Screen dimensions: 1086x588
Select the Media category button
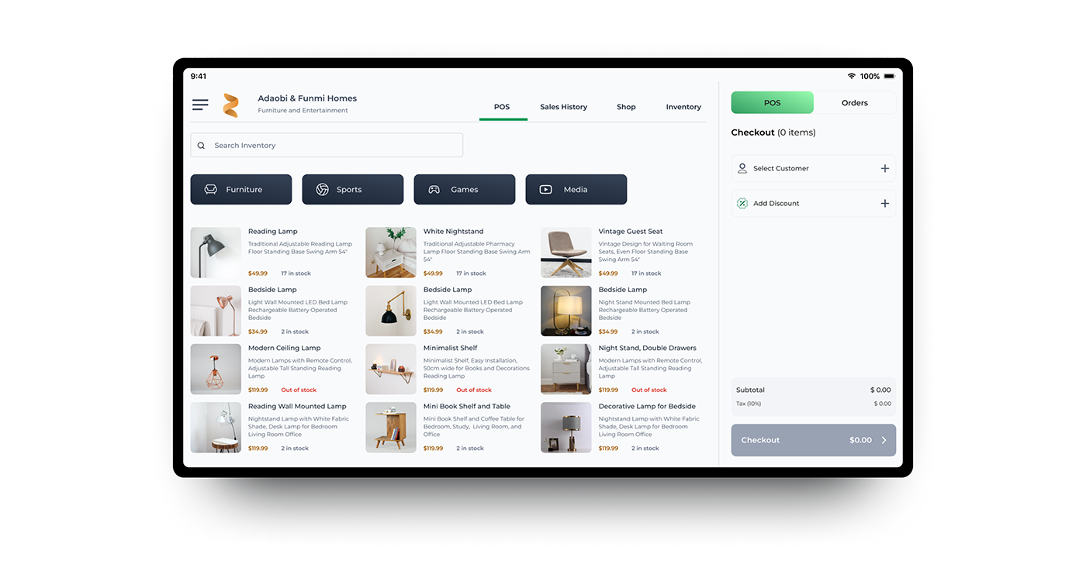click(576, 190)
